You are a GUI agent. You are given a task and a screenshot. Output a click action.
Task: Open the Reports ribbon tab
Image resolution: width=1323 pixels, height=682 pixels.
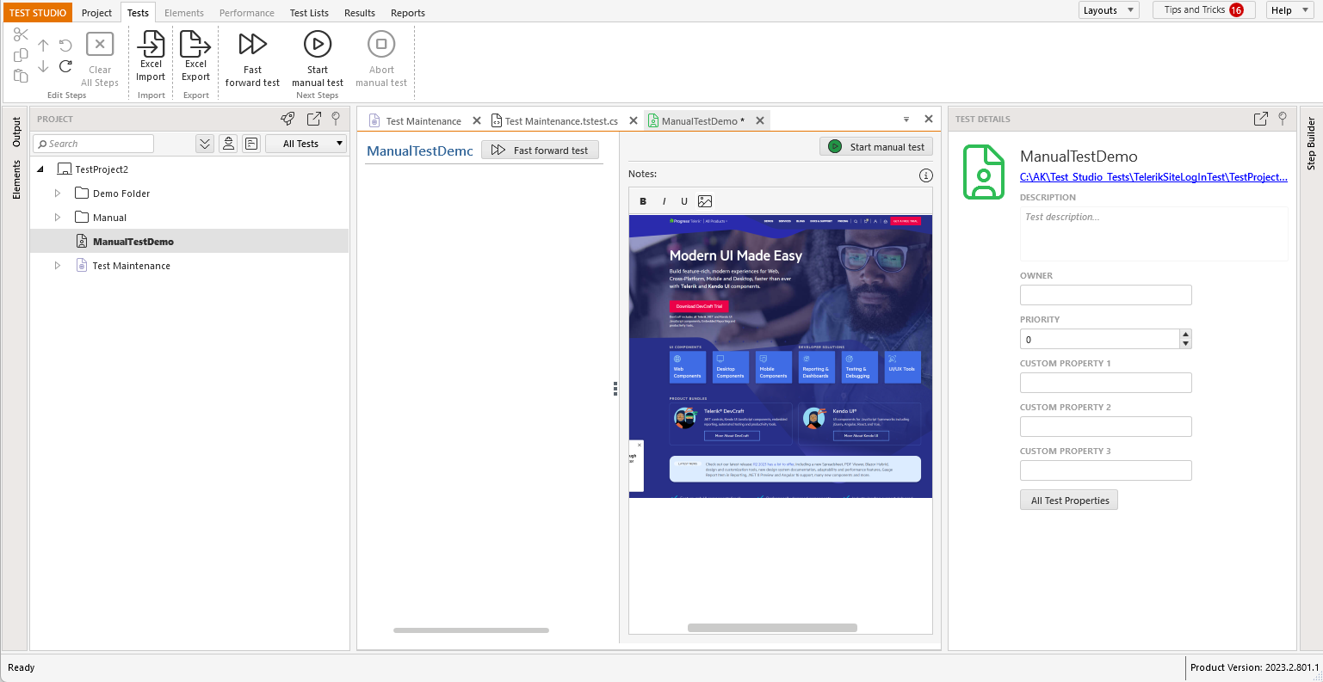pyautogui.click(x=408, y=13)
